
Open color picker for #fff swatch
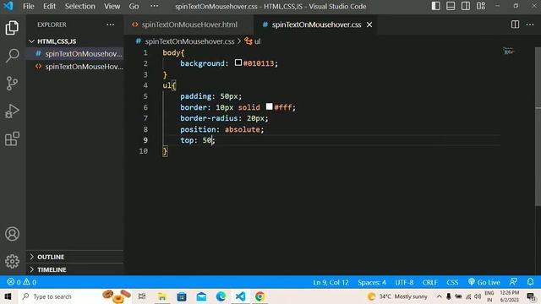tap(269, 106)
